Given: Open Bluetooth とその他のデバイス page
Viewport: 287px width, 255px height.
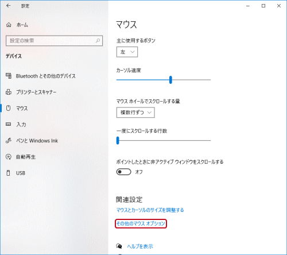Looking at the screenshot, I should point(45,76).
